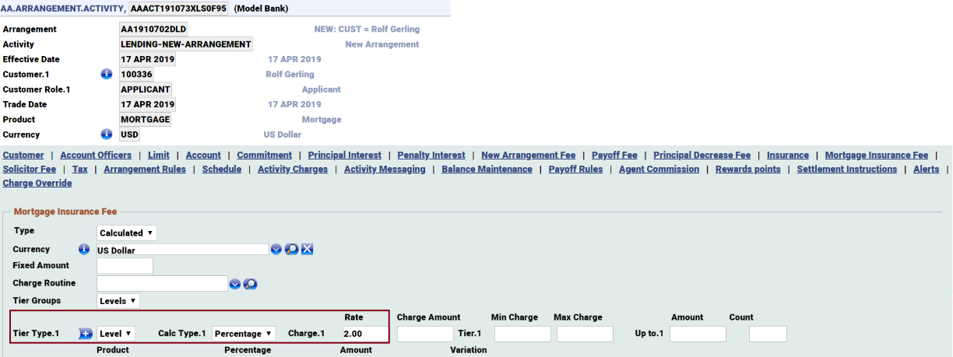The height and width of the screenshot is (357, 953).
Task: Expand the Tier Type Level dropdown
Action: pyautogui.click(x=116, y=334)
